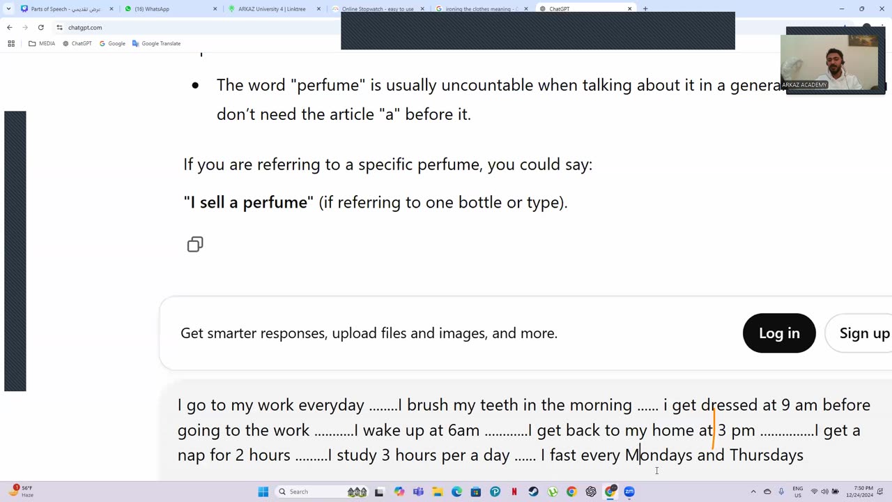Click the bold "I sell a perfume" text
This screenshot has height=502, width=892.
(249, 202)
